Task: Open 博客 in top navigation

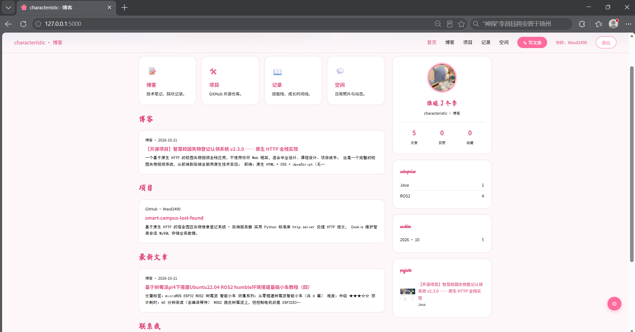Action: pyautogui.click(x=450, y=42)
